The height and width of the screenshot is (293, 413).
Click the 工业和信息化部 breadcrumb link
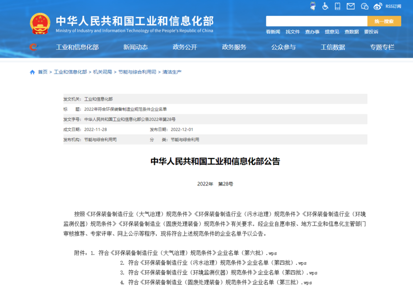tap(70, 72)
